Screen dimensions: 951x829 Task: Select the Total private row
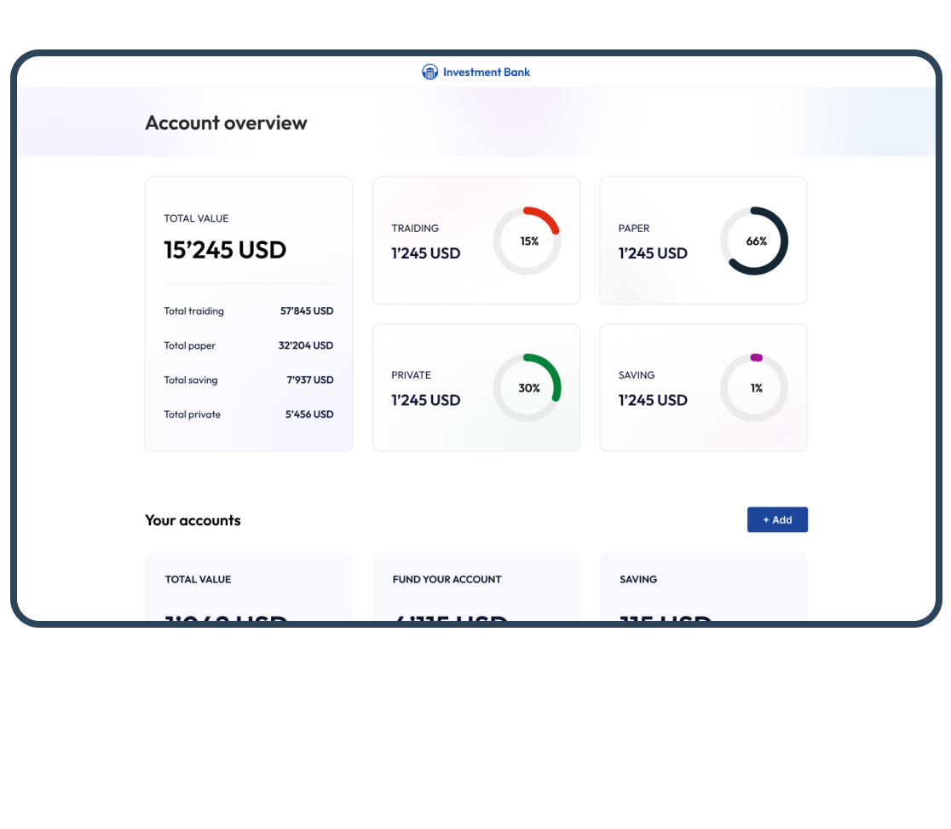click(x=248, y=414)
